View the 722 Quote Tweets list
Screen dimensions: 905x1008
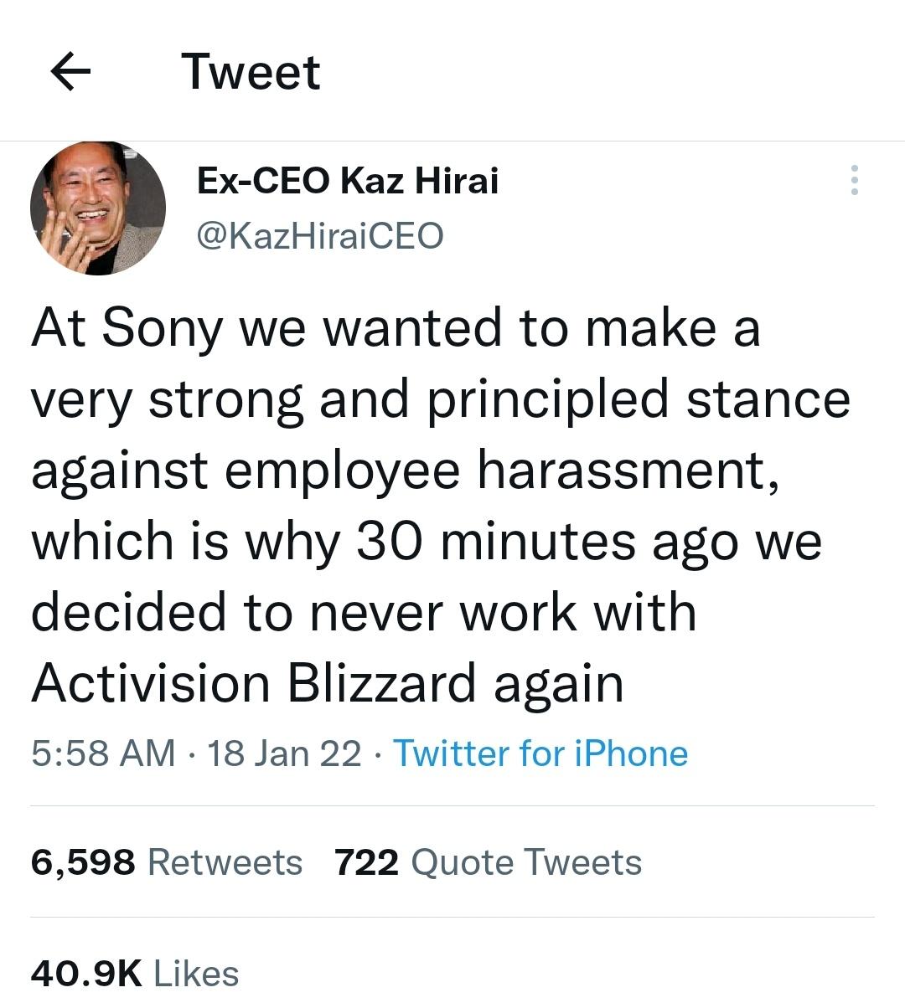click(x=488, y=862)
